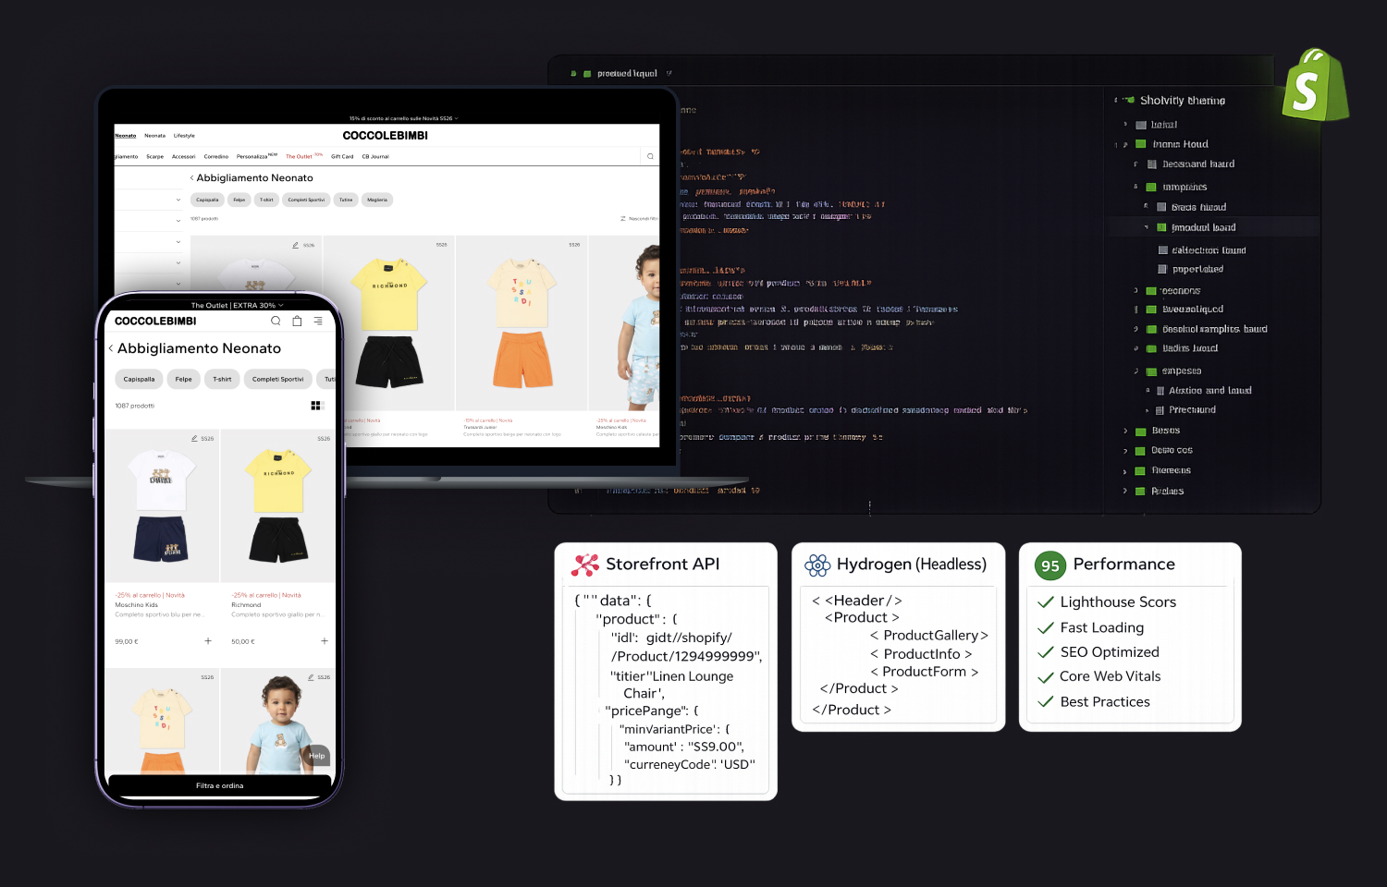Open CB Journal on the laptop
The image size is (1387, 887).
(x=375, y=157)
